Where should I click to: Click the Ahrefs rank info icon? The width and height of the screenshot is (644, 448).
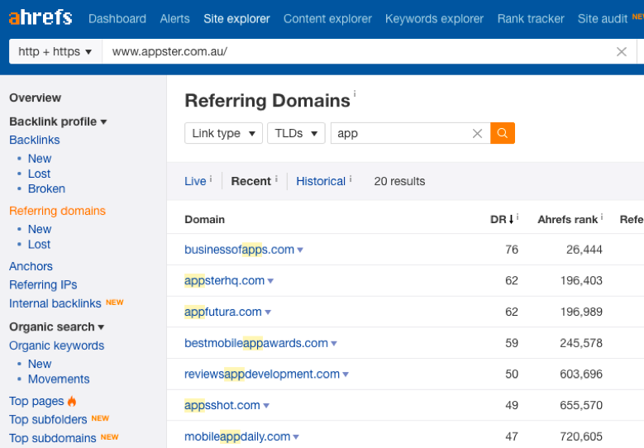point(602,217)
